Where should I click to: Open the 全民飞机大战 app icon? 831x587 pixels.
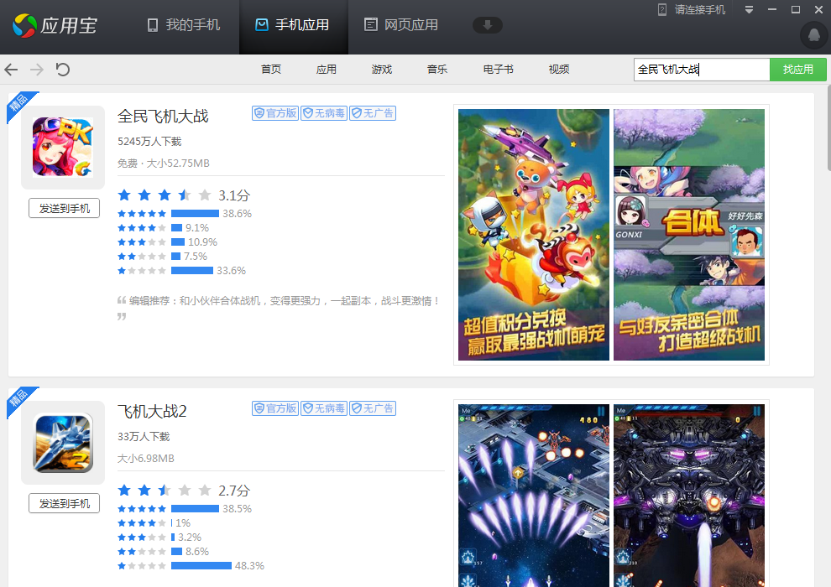(63, 147)
